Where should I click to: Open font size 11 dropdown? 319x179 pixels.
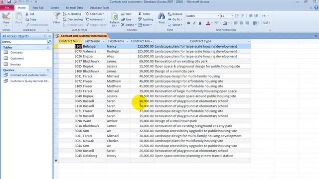pyautogui.click(x=232, y=16)
